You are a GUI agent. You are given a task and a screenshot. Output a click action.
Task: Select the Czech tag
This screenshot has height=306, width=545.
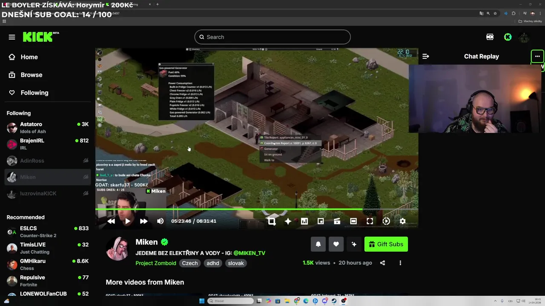[x=190, y=263]
